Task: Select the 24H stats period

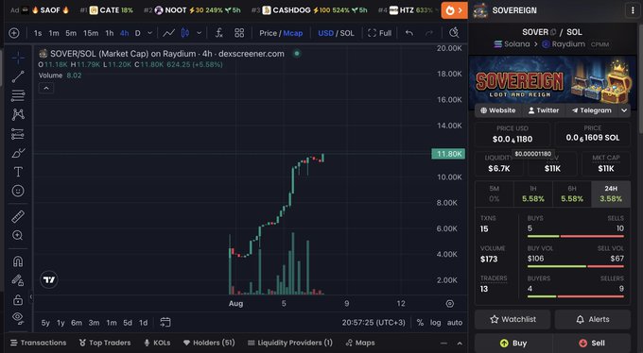Action: pos(611,193)
